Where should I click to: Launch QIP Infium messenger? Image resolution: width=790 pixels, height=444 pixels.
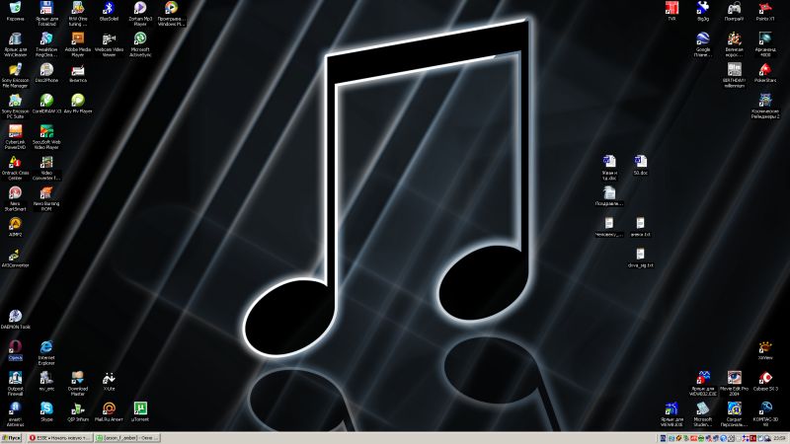[78, 411]
